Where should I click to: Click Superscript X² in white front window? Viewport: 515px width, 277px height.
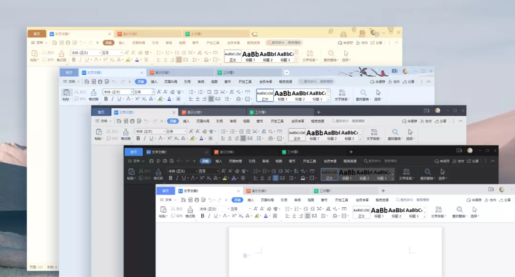[234, 216]
